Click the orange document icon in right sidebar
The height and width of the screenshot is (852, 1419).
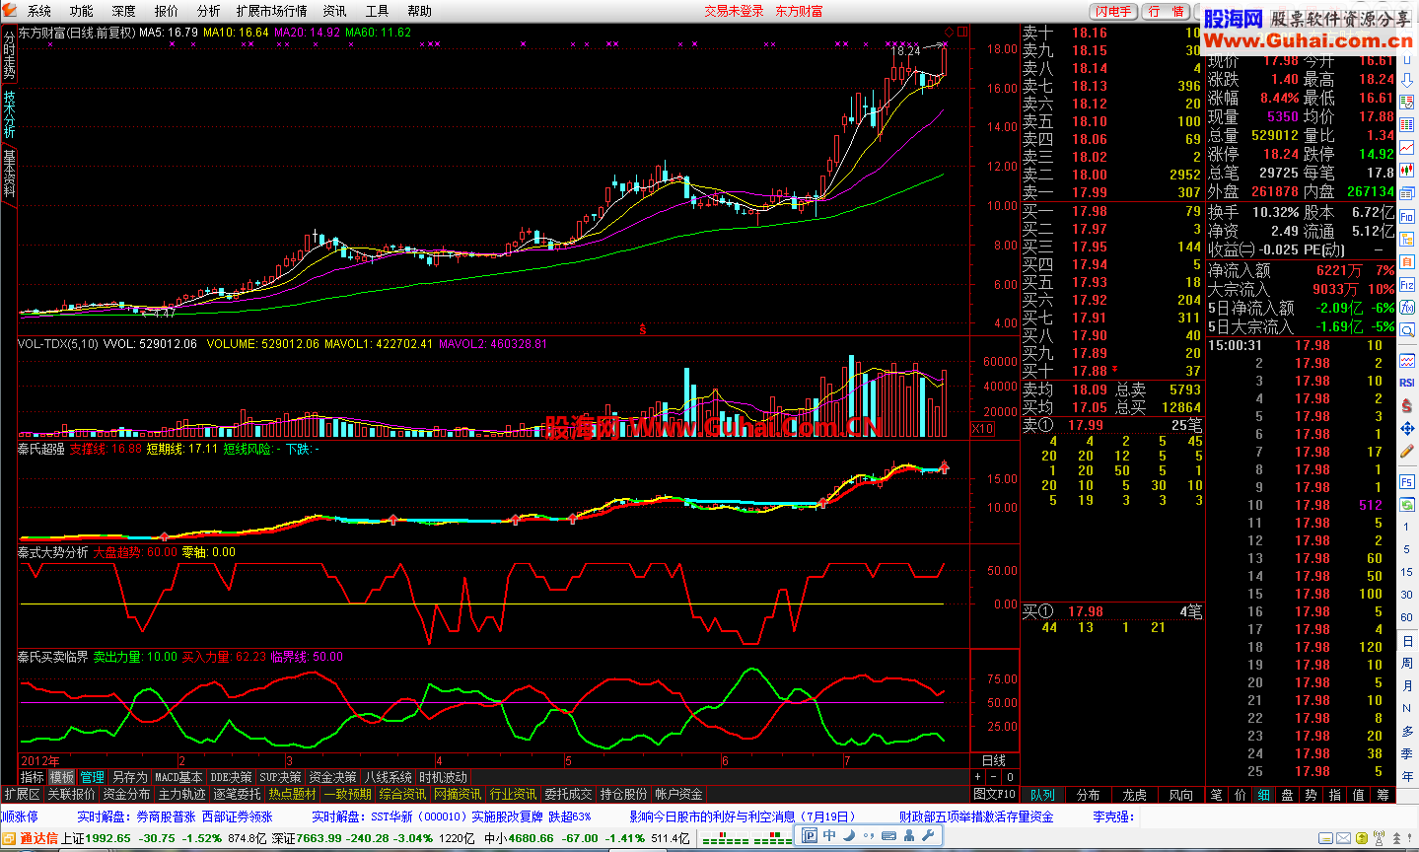point(1407,262)
